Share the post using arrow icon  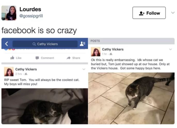tap(68, 58)
